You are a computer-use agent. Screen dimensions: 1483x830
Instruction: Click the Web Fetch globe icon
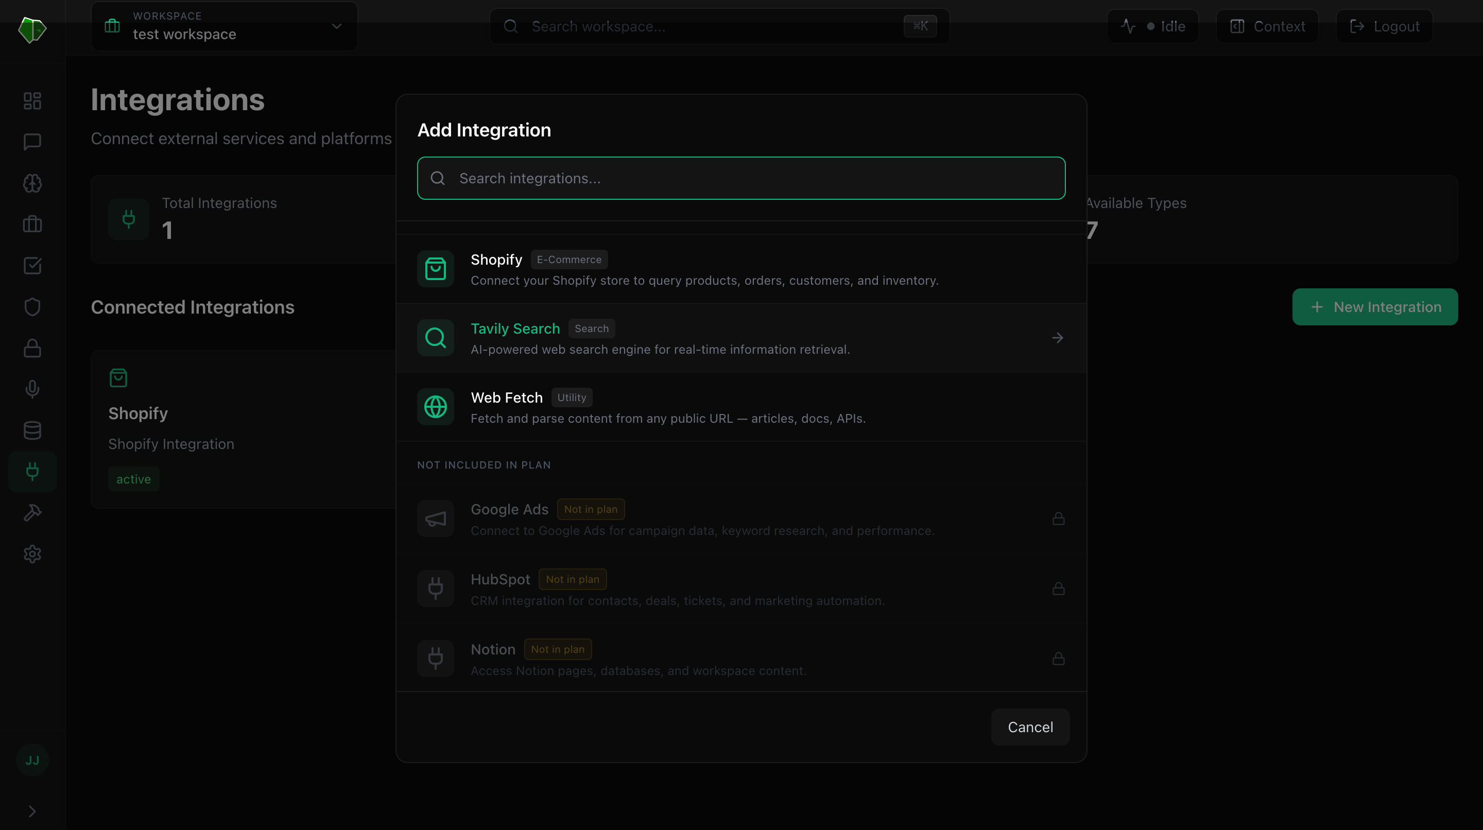[x=435, y=407]
